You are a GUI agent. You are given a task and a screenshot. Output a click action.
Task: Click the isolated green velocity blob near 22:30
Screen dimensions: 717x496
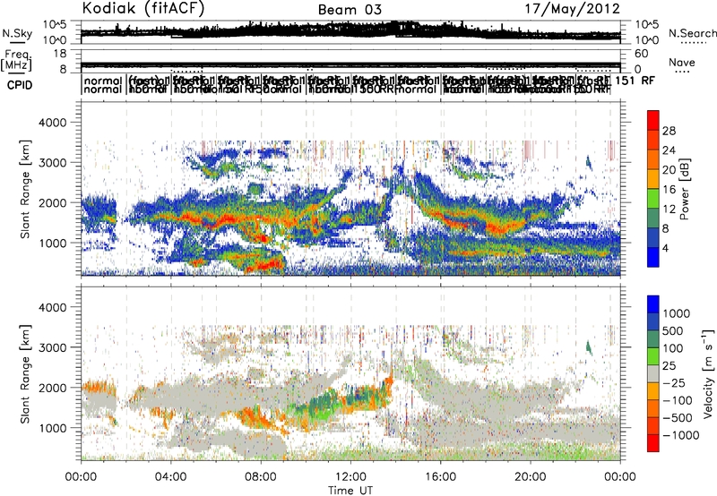pos(589,347)
